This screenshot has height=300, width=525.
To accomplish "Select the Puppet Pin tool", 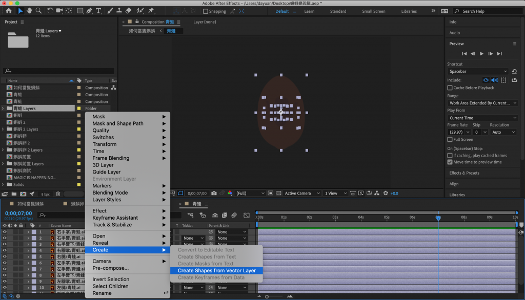I will (x=152, y=11).
